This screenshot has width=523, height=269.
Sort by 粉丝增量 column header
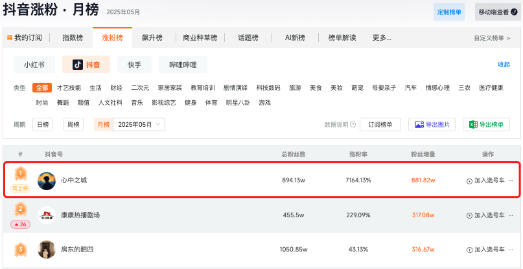(423, 154)
